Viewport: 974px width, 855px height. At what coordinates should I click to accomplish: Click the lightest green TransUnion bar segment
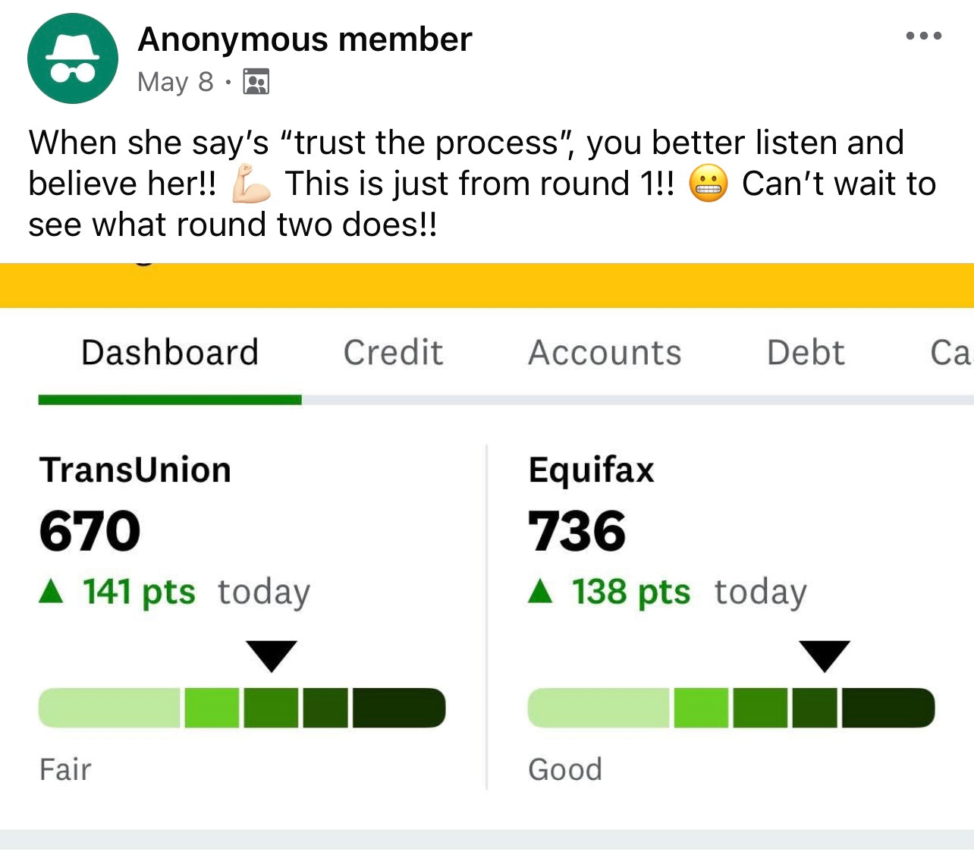click(x=110, y=708)
